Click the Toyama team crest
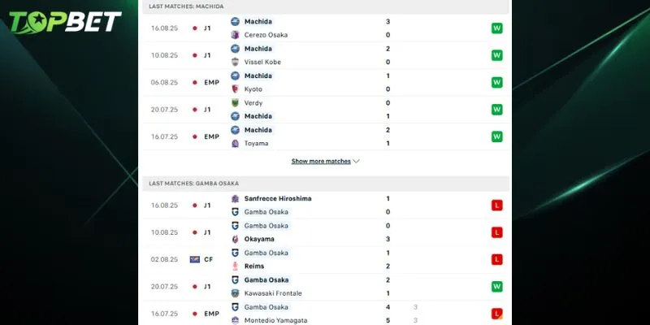 click(236, 144)
